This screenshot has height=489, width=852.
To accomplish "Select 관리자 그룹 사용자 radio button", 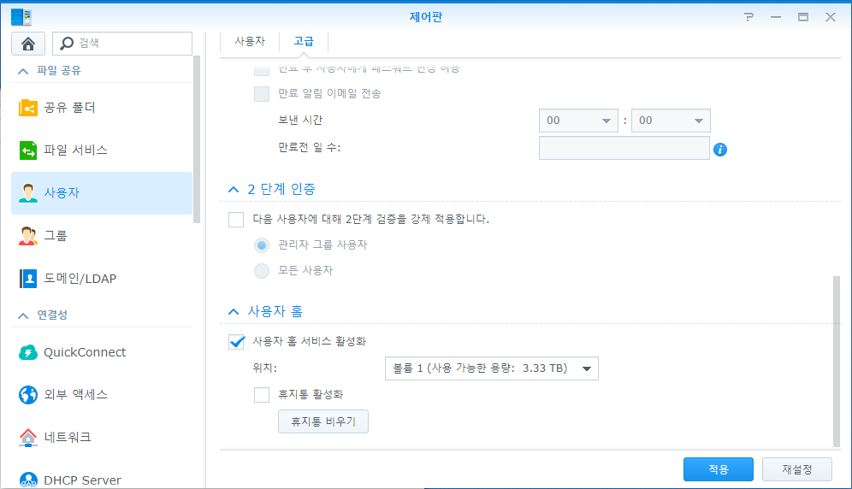I will (262, 245).
